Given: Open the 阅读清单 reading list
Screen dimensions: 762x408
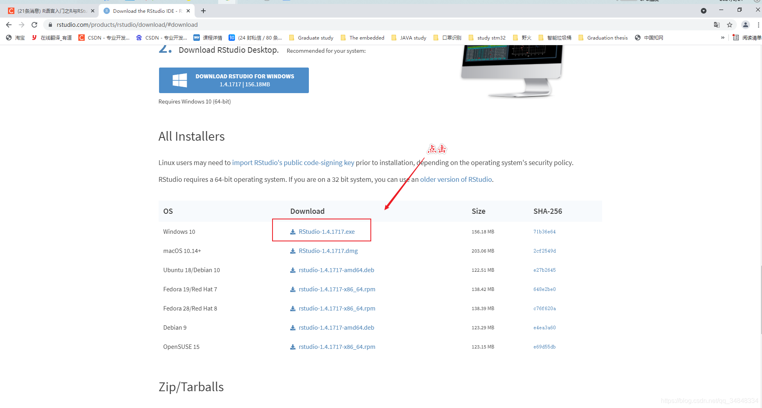Looking at the screenshot, I should [x=747, y=38].
